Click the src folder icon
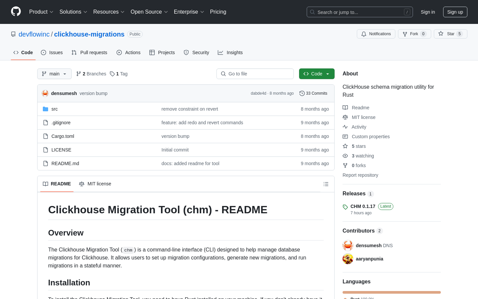The image size is (478, 299). 45,109
